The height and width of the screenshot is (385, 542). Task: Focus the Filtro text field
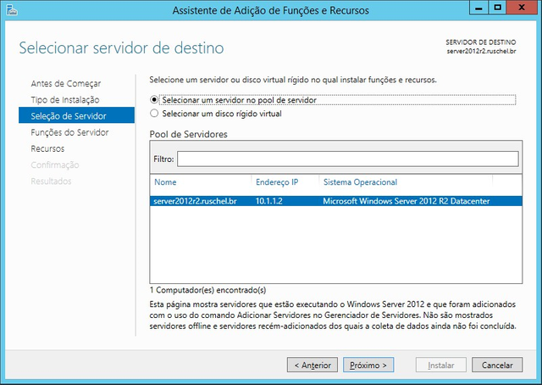pos(348,159)
